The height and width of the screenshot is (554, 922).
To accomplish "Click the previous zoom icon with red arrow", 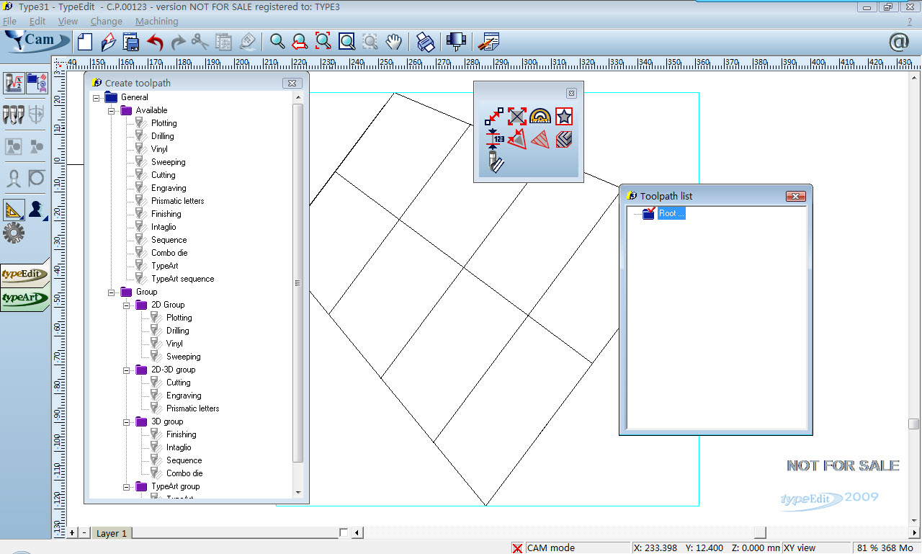I will (x=300, y=42).
